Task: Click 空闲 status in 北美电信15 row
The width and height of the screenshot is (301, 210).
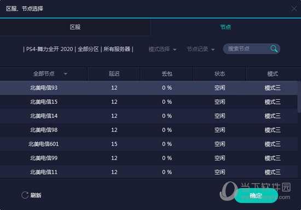Action: 219,102
